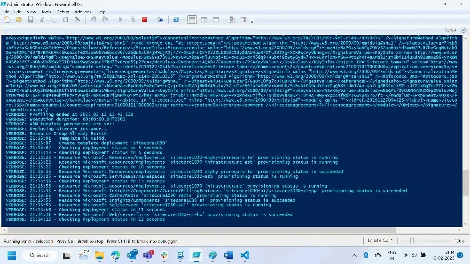Viewport: 470px width, 264px height.
Task: Click 'Resource Group Already Exists.' line
Action: [x=57, y=133]
